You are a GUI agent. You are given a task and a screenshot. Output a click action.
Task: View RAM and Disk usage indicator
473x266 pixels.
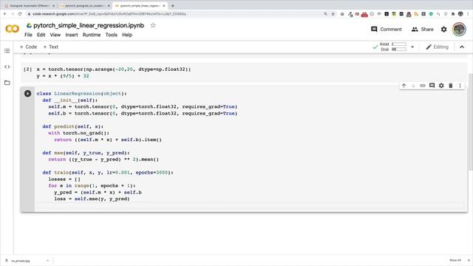(392, 47)
